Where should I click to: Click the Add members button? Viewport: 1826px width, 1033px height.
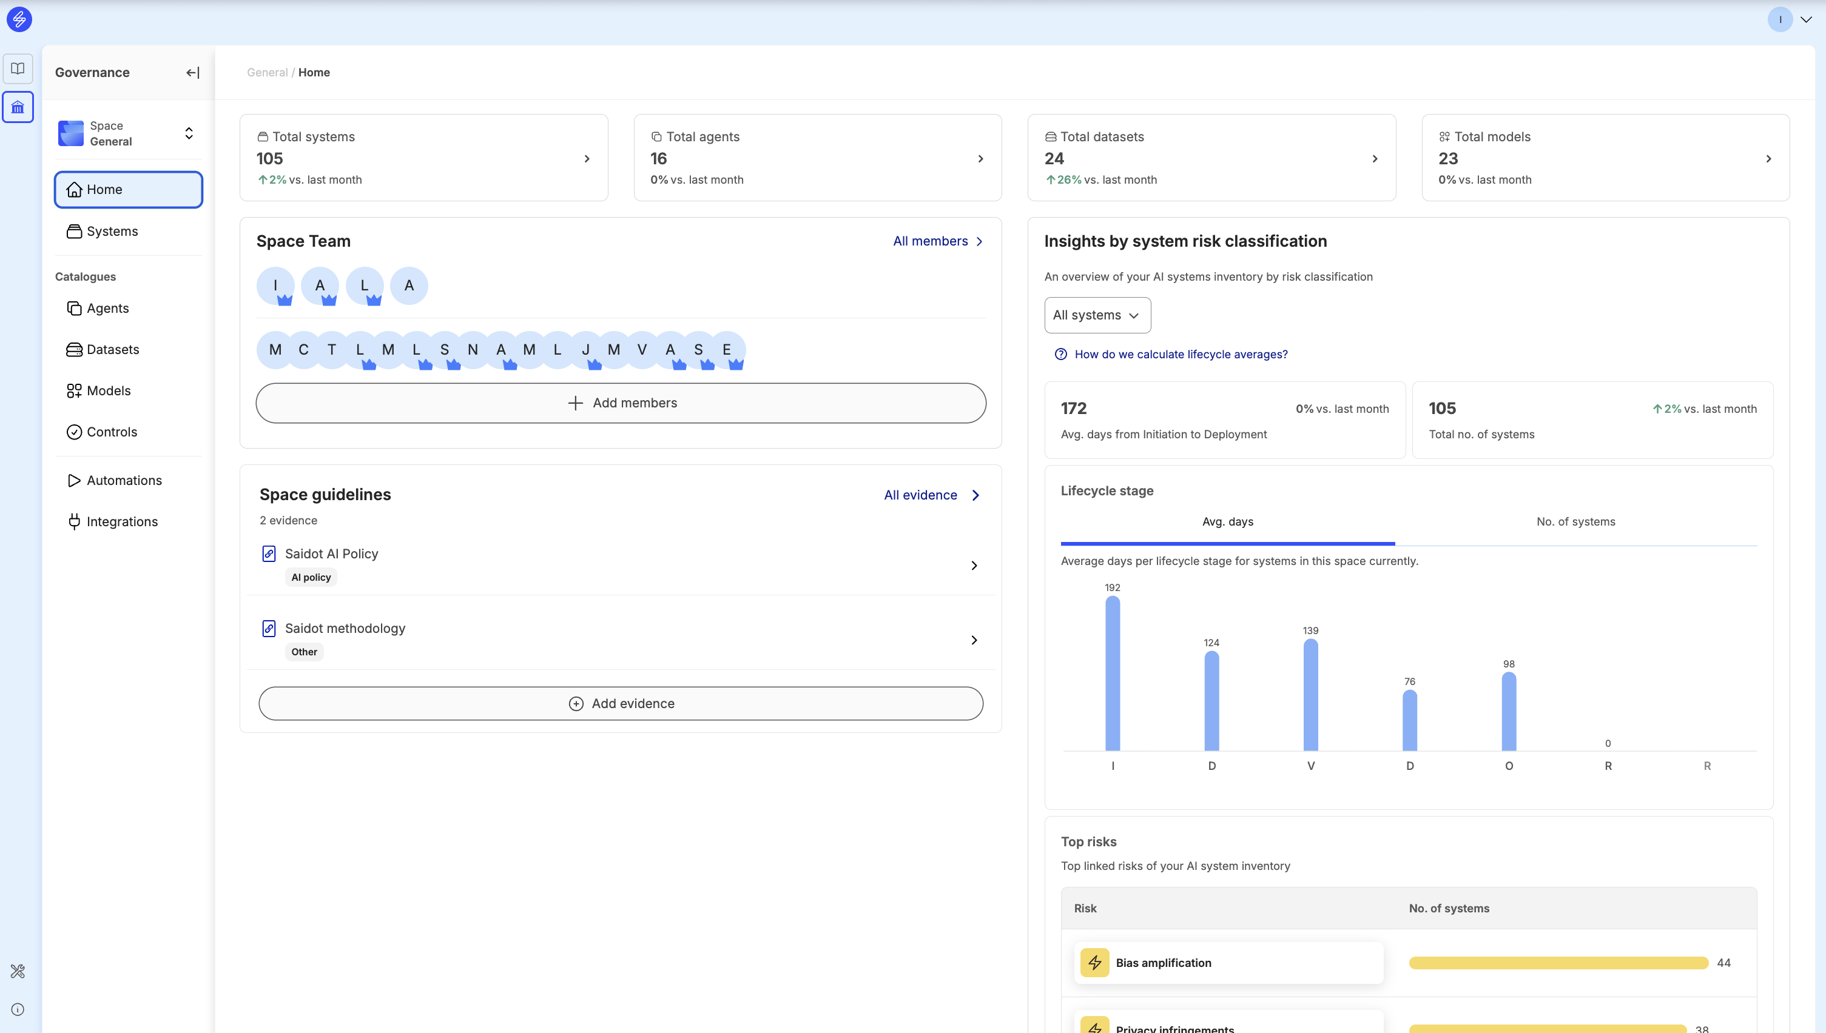coord(621,403)
